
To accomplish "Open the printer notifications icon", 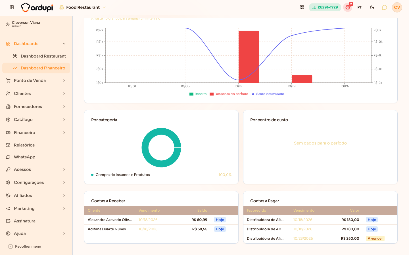I will coord(348,7).
